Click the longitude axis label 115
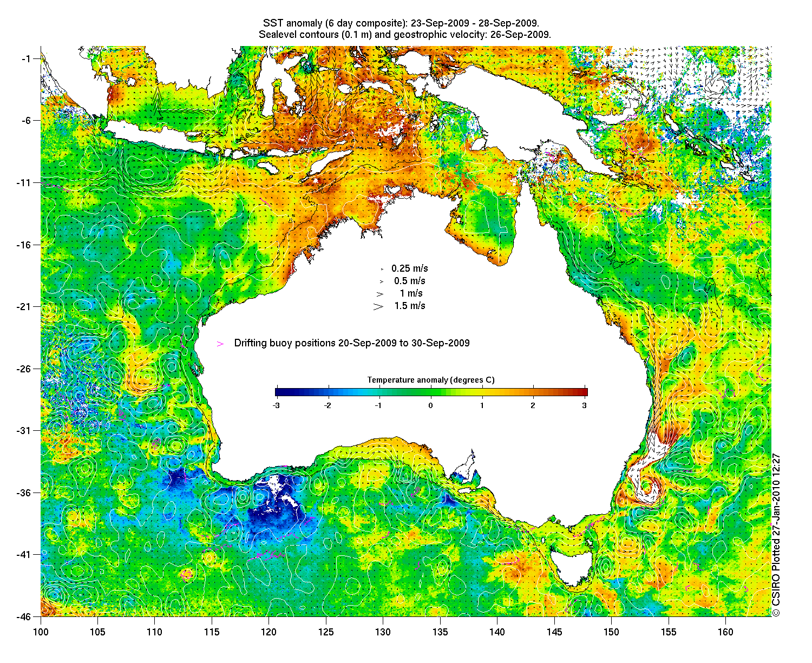812x663 pixels. (212, 632)
